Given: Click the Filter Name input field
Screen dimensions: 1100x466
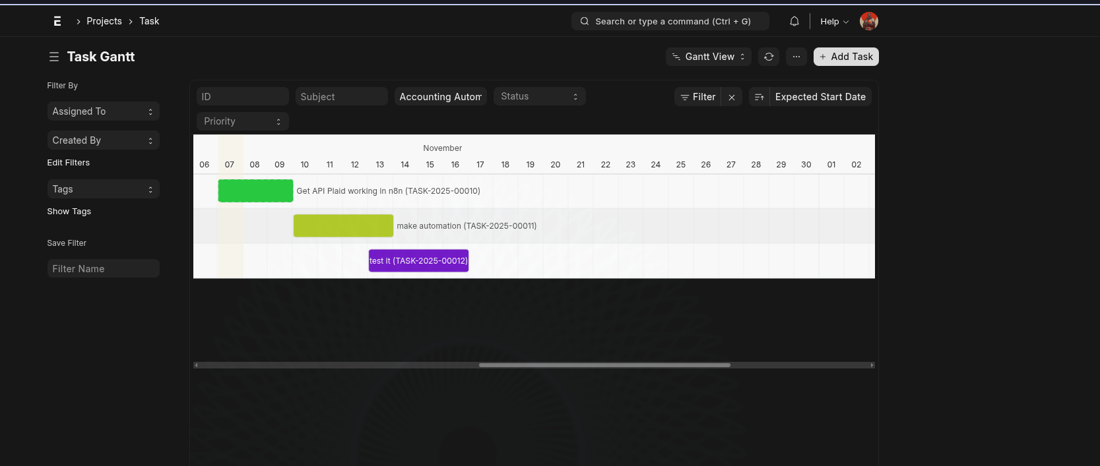Looking at the screenshot, I should coord(103,268).
